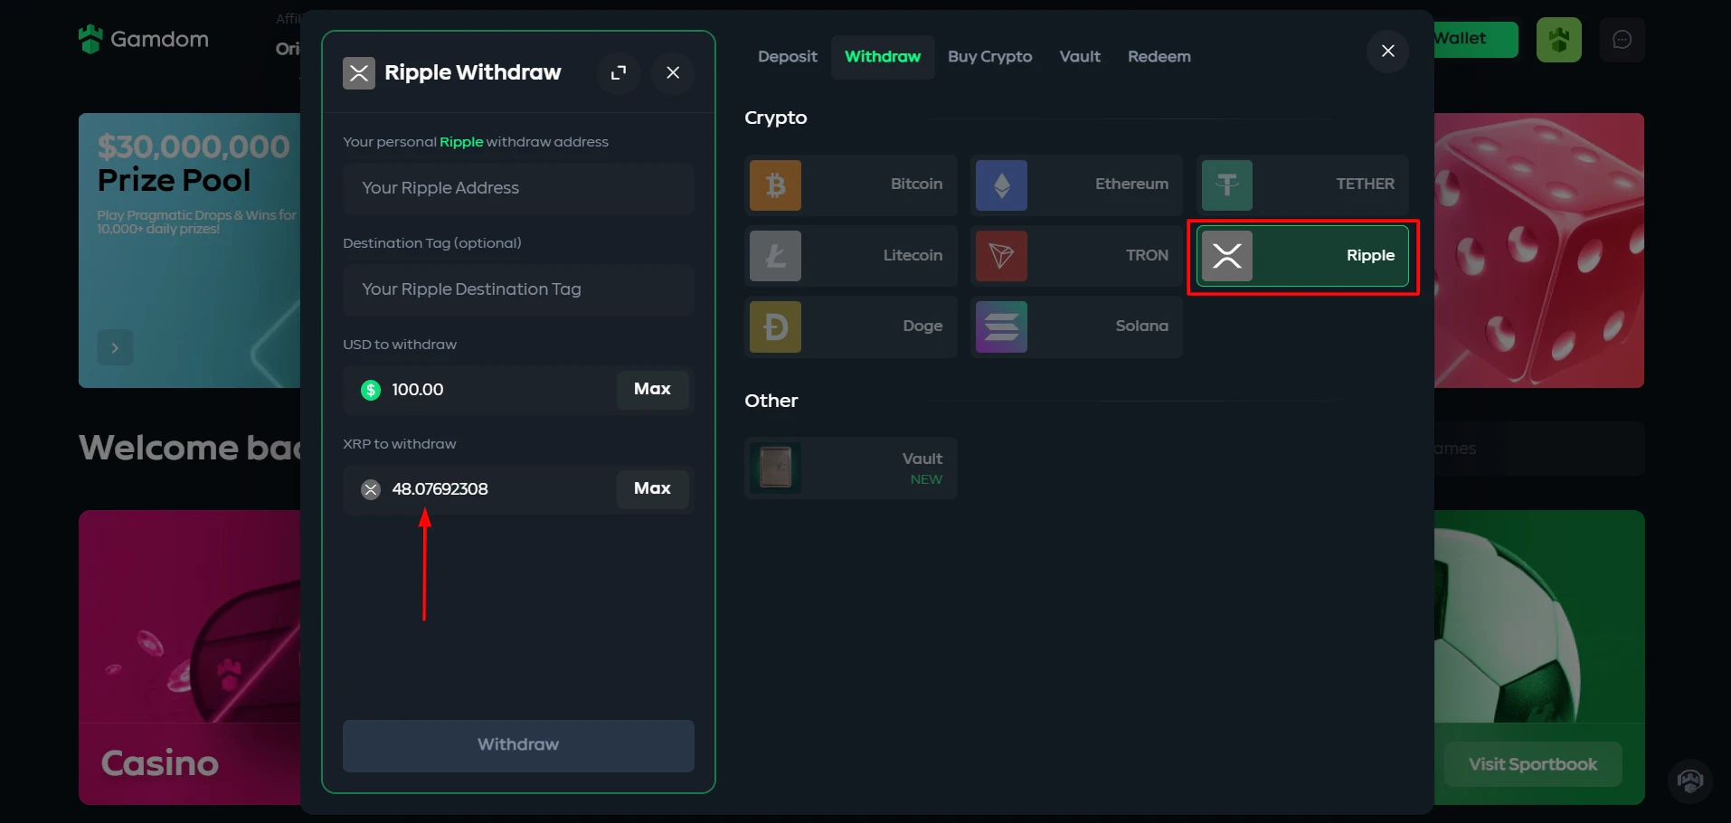
Task: Set max USD to withdraw
Action: click(652, 390)
